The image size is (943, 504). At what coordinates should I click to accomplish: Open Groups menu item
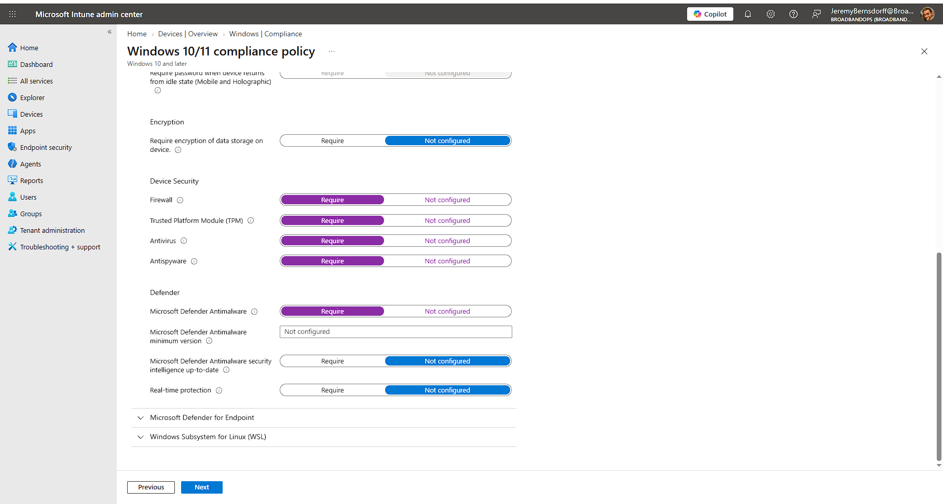tap(31, 214)
